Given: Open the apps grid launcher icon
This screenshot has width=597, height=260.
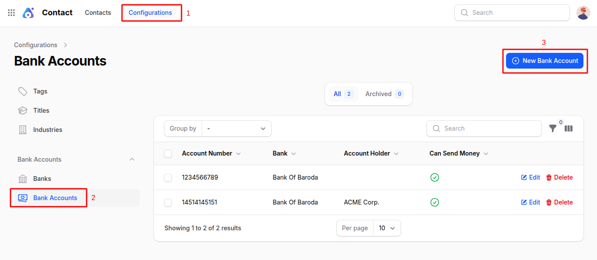Looking at the screenshot, I should click(11, 13).
